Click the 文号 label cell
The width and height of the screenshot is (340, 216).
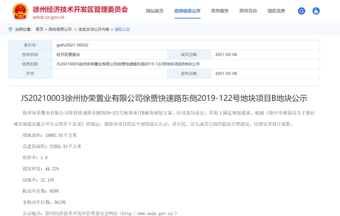(30, 73)
